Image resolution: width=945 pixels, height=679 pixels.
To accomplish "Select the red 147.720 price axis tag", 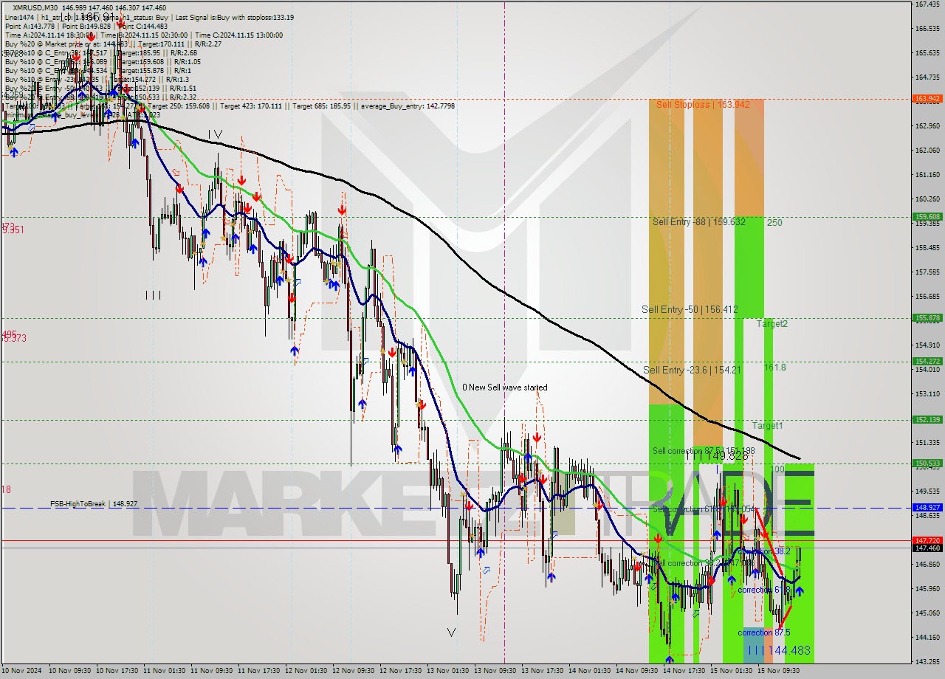I will (x=927, y=540).
